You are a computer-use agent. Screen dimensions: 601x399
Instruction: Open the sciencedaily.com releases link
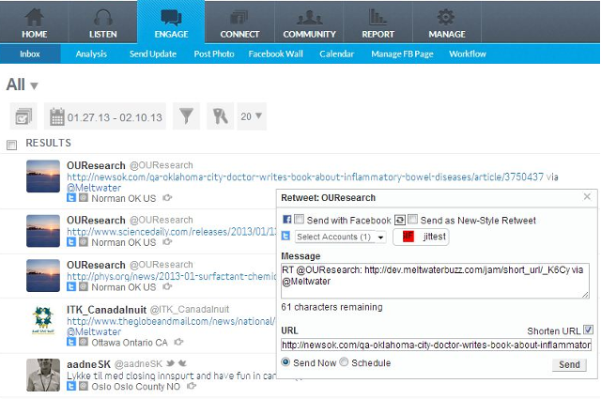[171, 232]
